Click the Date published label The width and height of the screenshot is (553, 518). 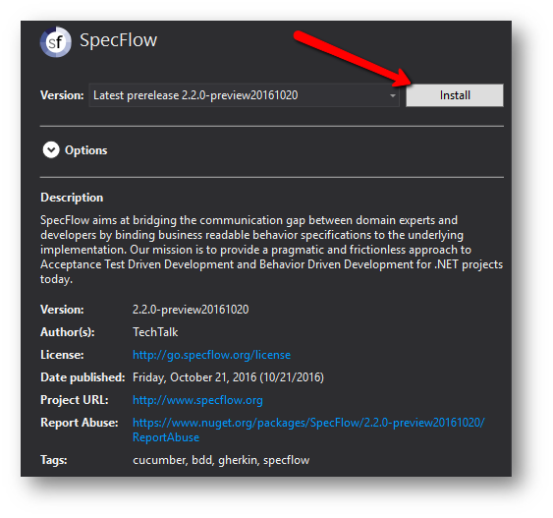(83, 377)
